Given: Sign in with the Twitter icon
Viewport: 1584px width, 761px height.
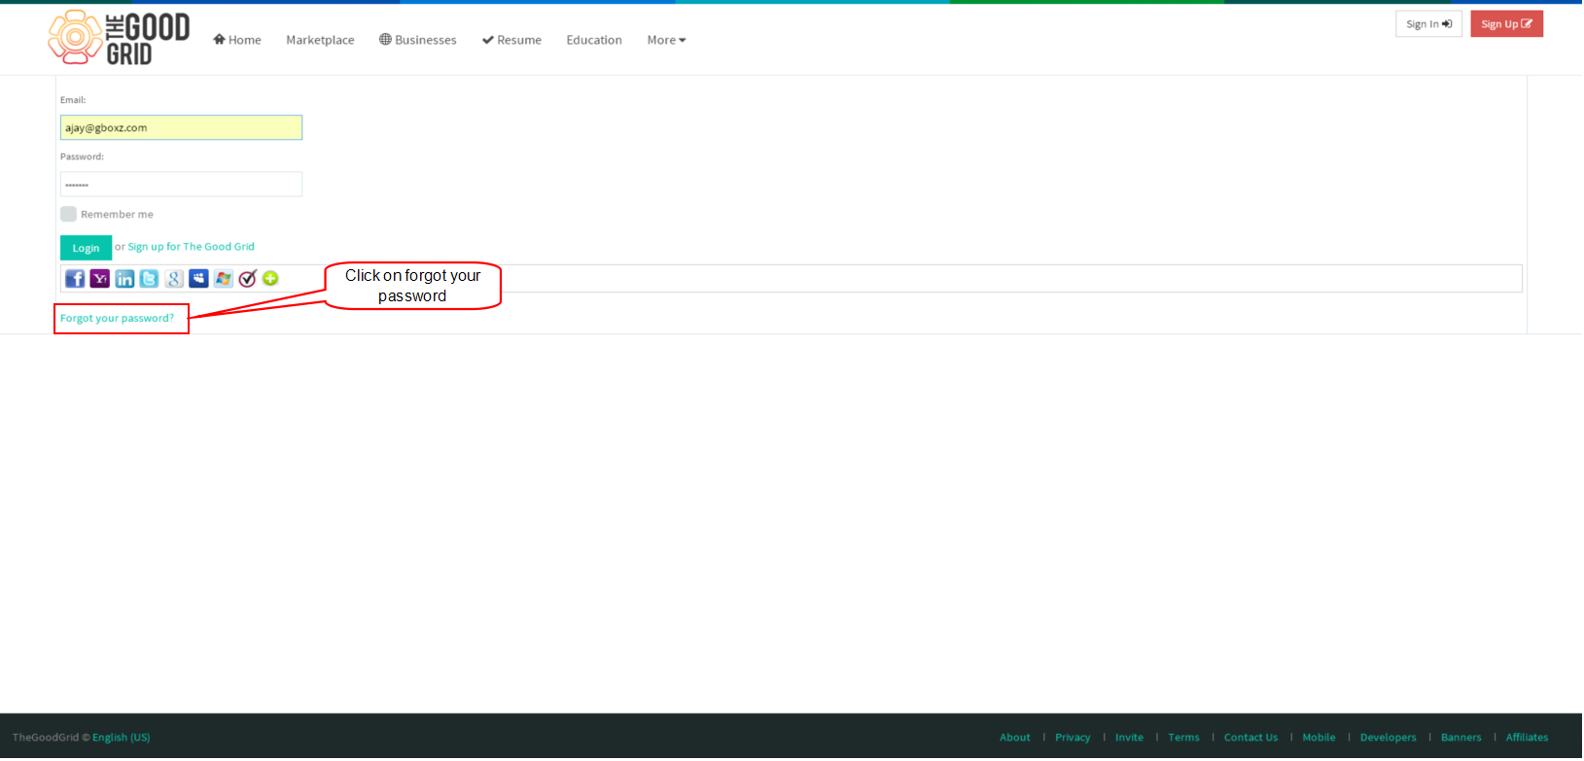Looking at the screenshot, I should pyautogui.click(x=149, y=279).
